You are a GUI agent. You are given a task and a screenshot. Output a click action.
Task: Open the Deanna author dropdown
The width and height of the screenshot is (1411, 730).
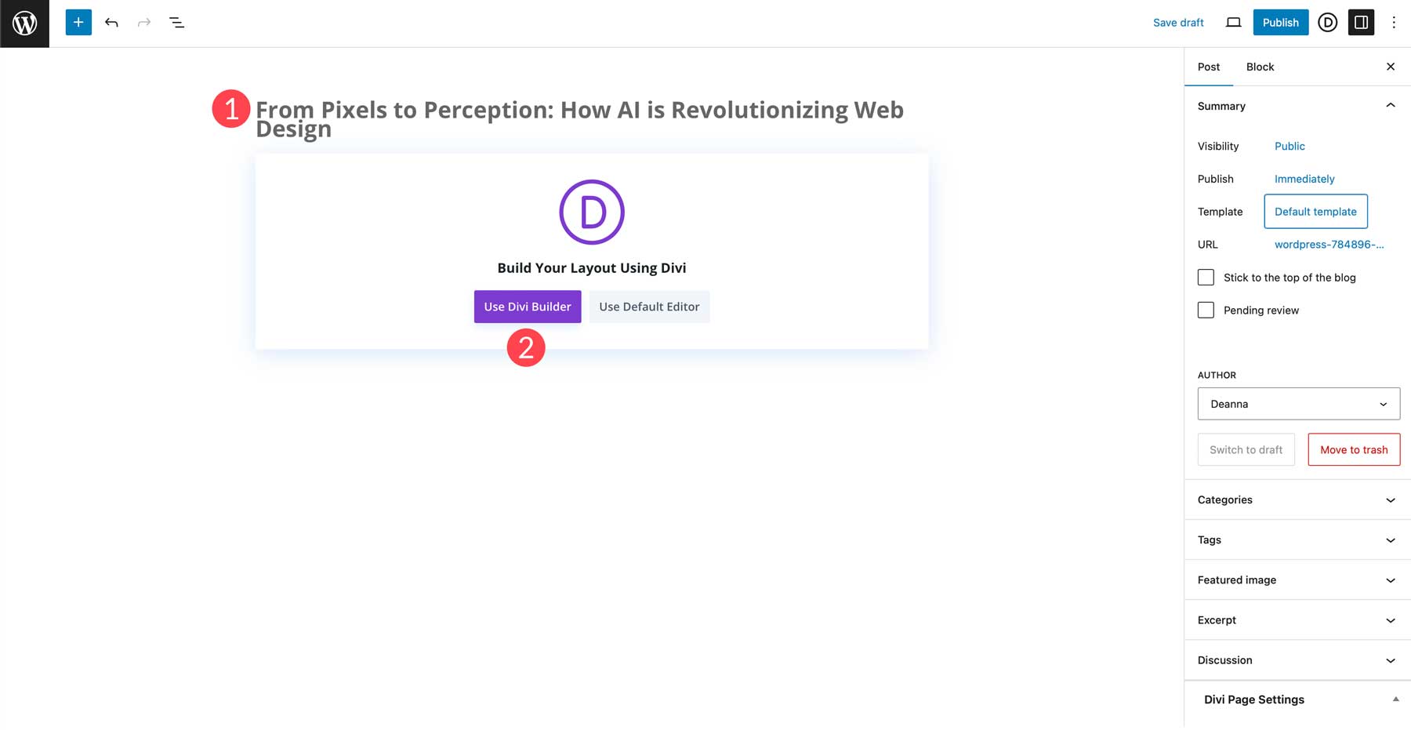click(1298, 403)
